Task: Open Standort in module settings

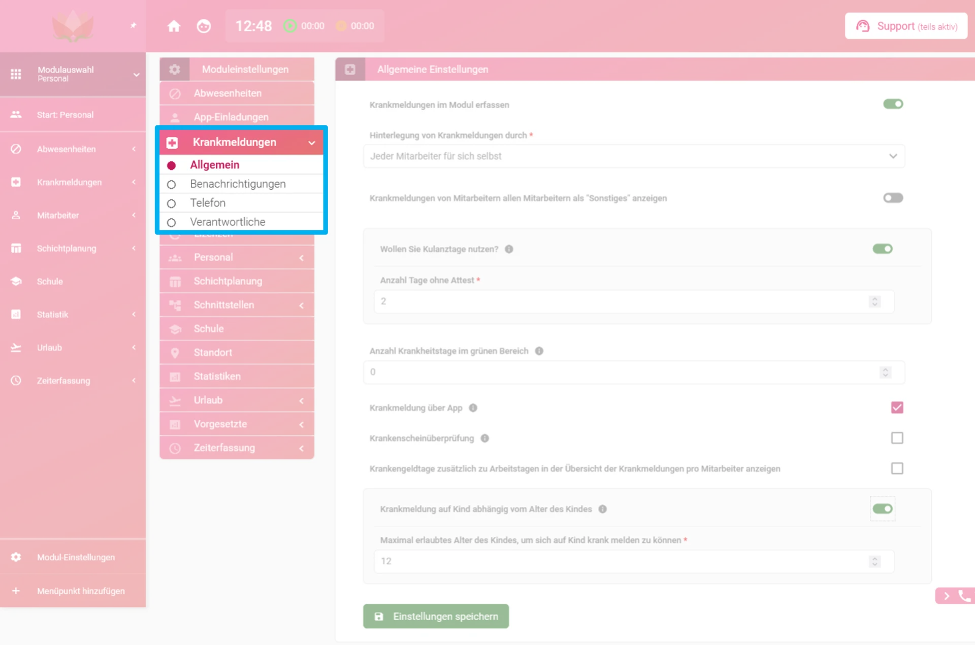Action: [x=237, y=353]
